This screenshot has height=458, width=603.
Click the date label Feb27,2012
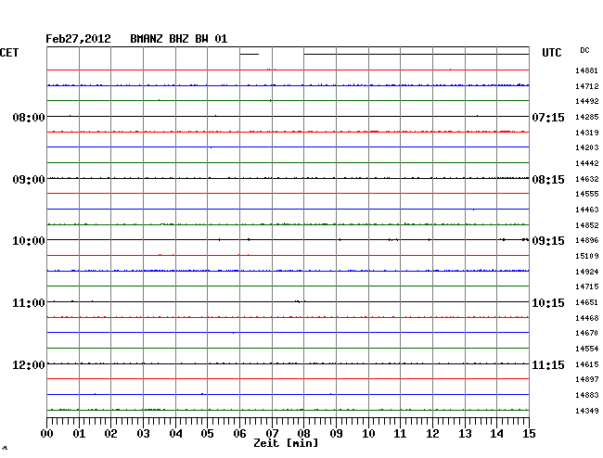click(78, 39)
